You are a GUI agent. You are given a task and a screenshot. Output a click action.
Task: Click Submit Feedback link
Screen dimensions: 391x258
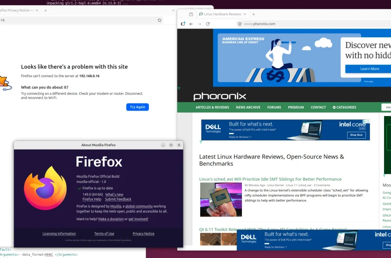118,199
